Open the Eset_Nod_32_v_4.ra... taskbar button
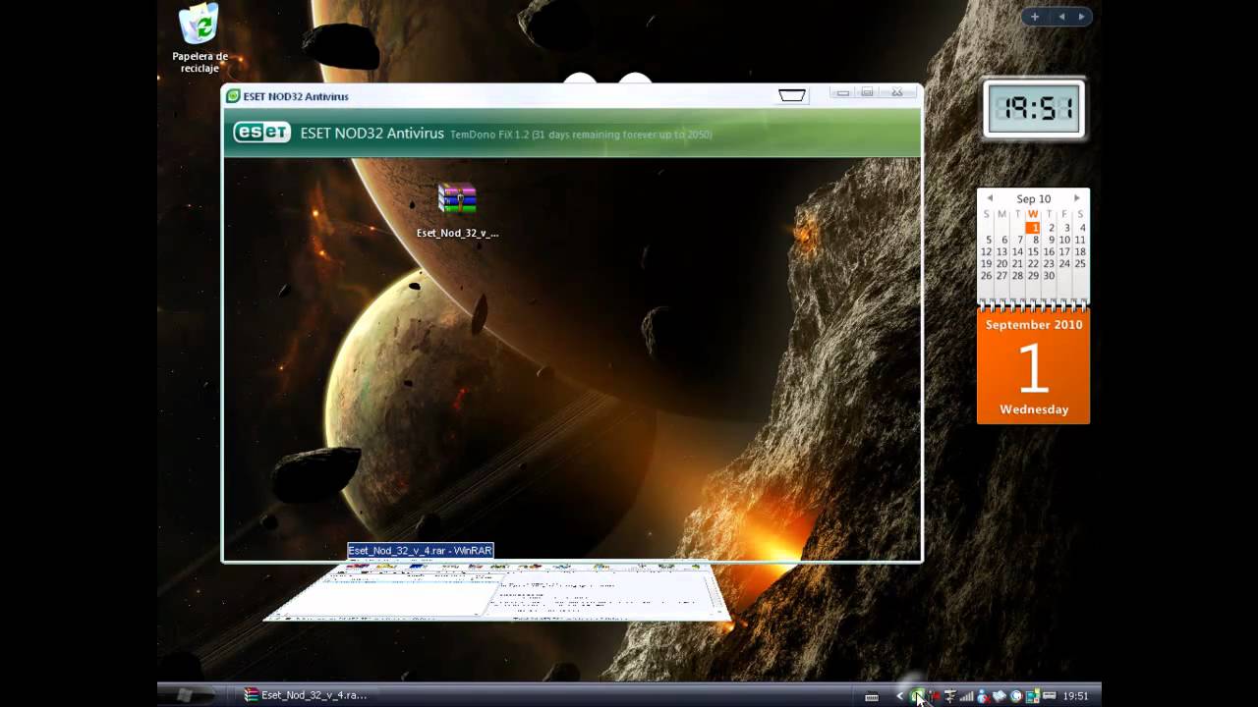1258x707 pixels. point(306,695)
